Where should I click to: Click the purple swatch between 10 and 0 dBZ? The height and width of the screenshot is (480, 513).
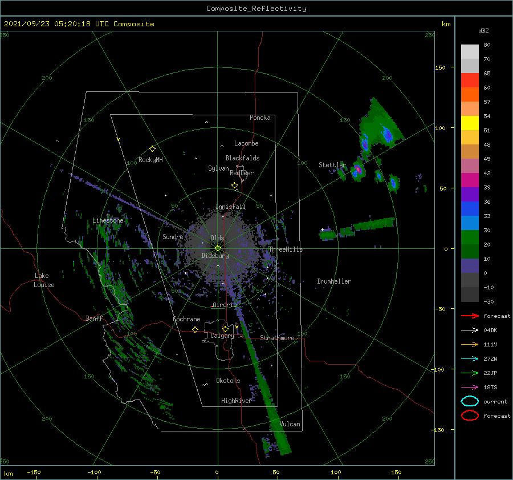470,266
